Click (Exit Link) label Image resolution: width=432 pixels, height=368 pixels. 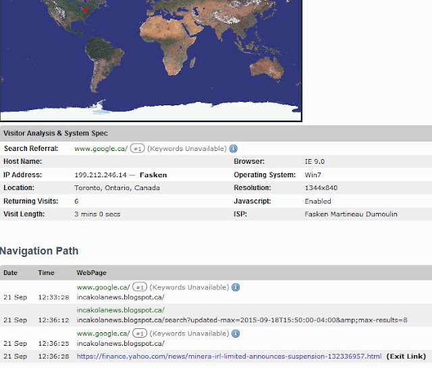tap(406, 357)
